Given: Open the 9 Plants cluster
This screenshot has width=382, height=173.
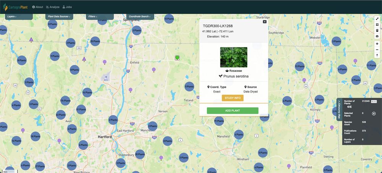Looking at the screenshot, I should (x=55, y=56).
